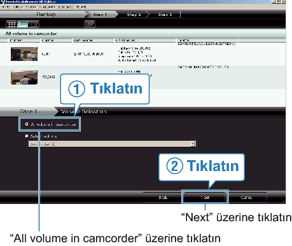Click the Backup header tab
This screenshot has height=246, width=292.
(46, 14)
